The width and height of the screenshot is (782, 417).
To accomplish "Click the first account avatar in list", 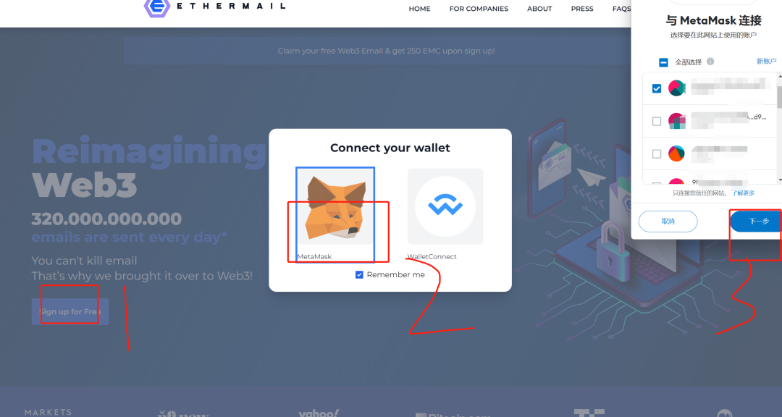I will tap(677, 88).
